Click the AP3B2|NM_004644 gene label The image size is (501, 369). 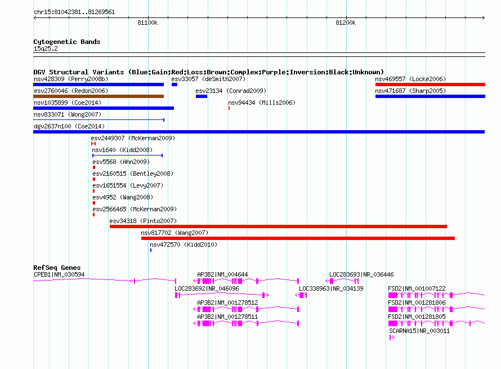pyautogui.click(x=222, y=275)
